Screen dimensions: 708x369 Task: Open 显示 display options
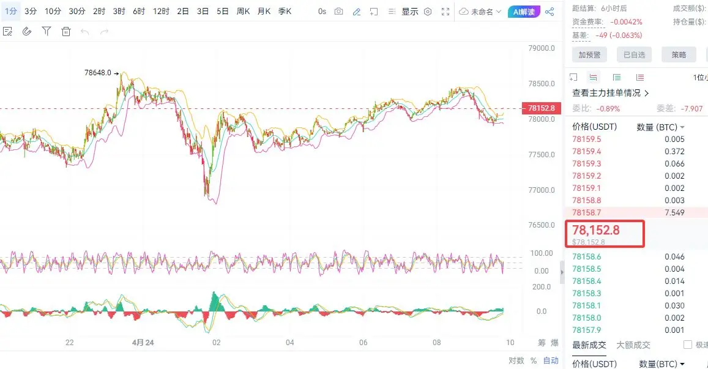click(x=410, y=12)
